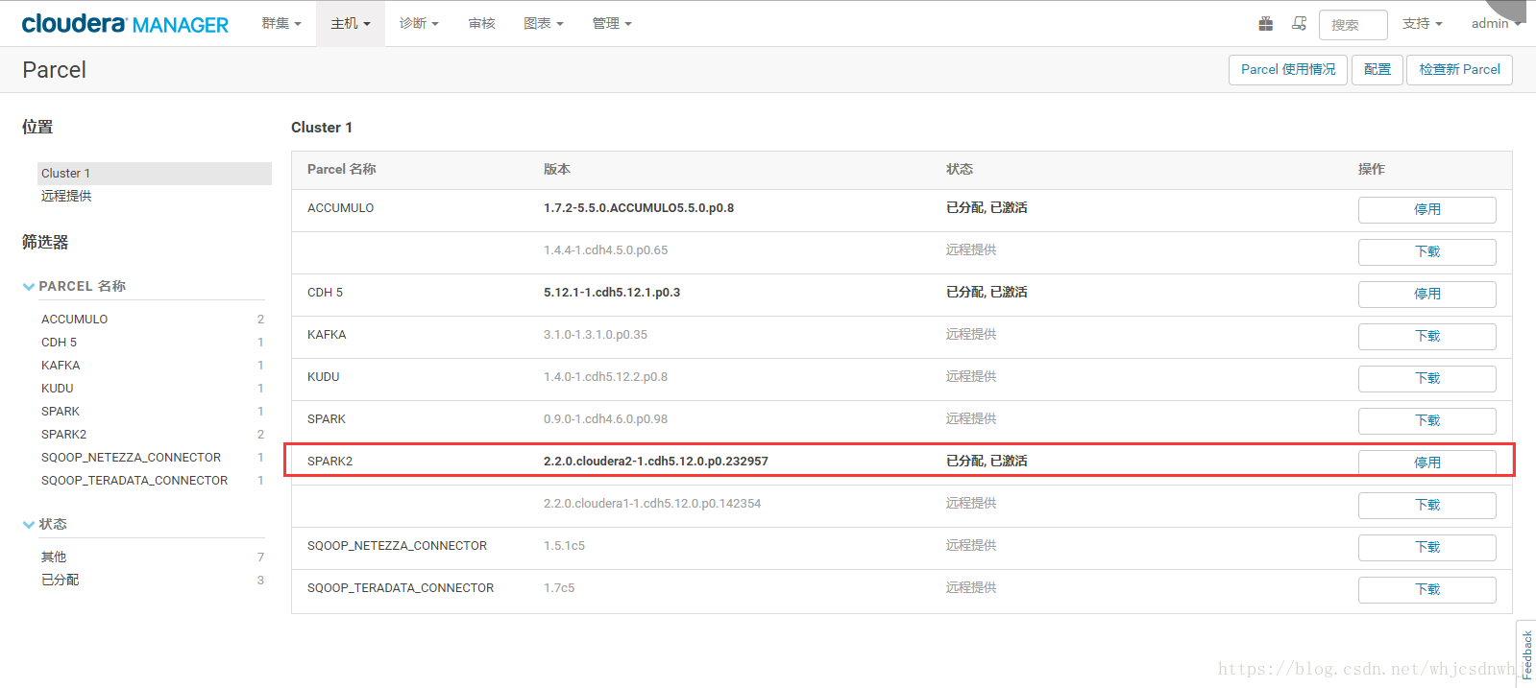Click version 3.1.0-1.3.1.0.p0.35 text
The height and width of the screenshot is (688, 1536).
pos(596,335)
